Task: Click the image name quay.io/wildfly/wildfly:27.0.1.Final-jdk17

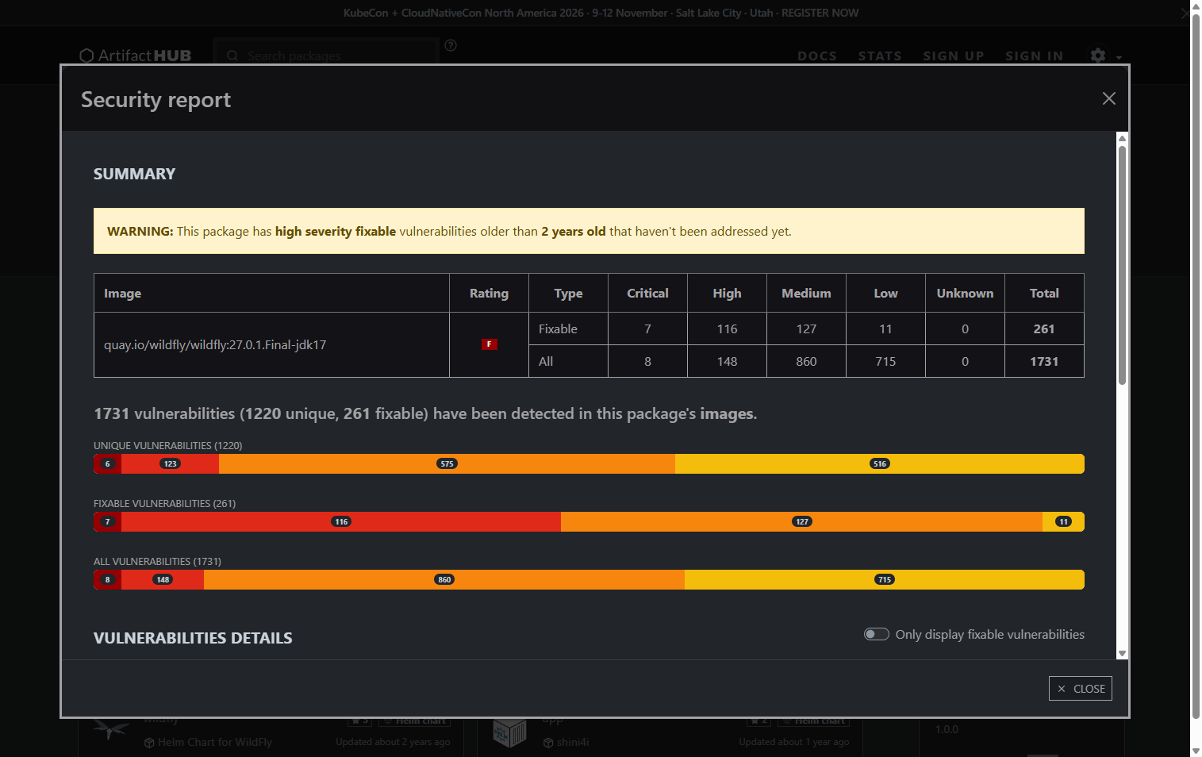Action: (215, 344)
